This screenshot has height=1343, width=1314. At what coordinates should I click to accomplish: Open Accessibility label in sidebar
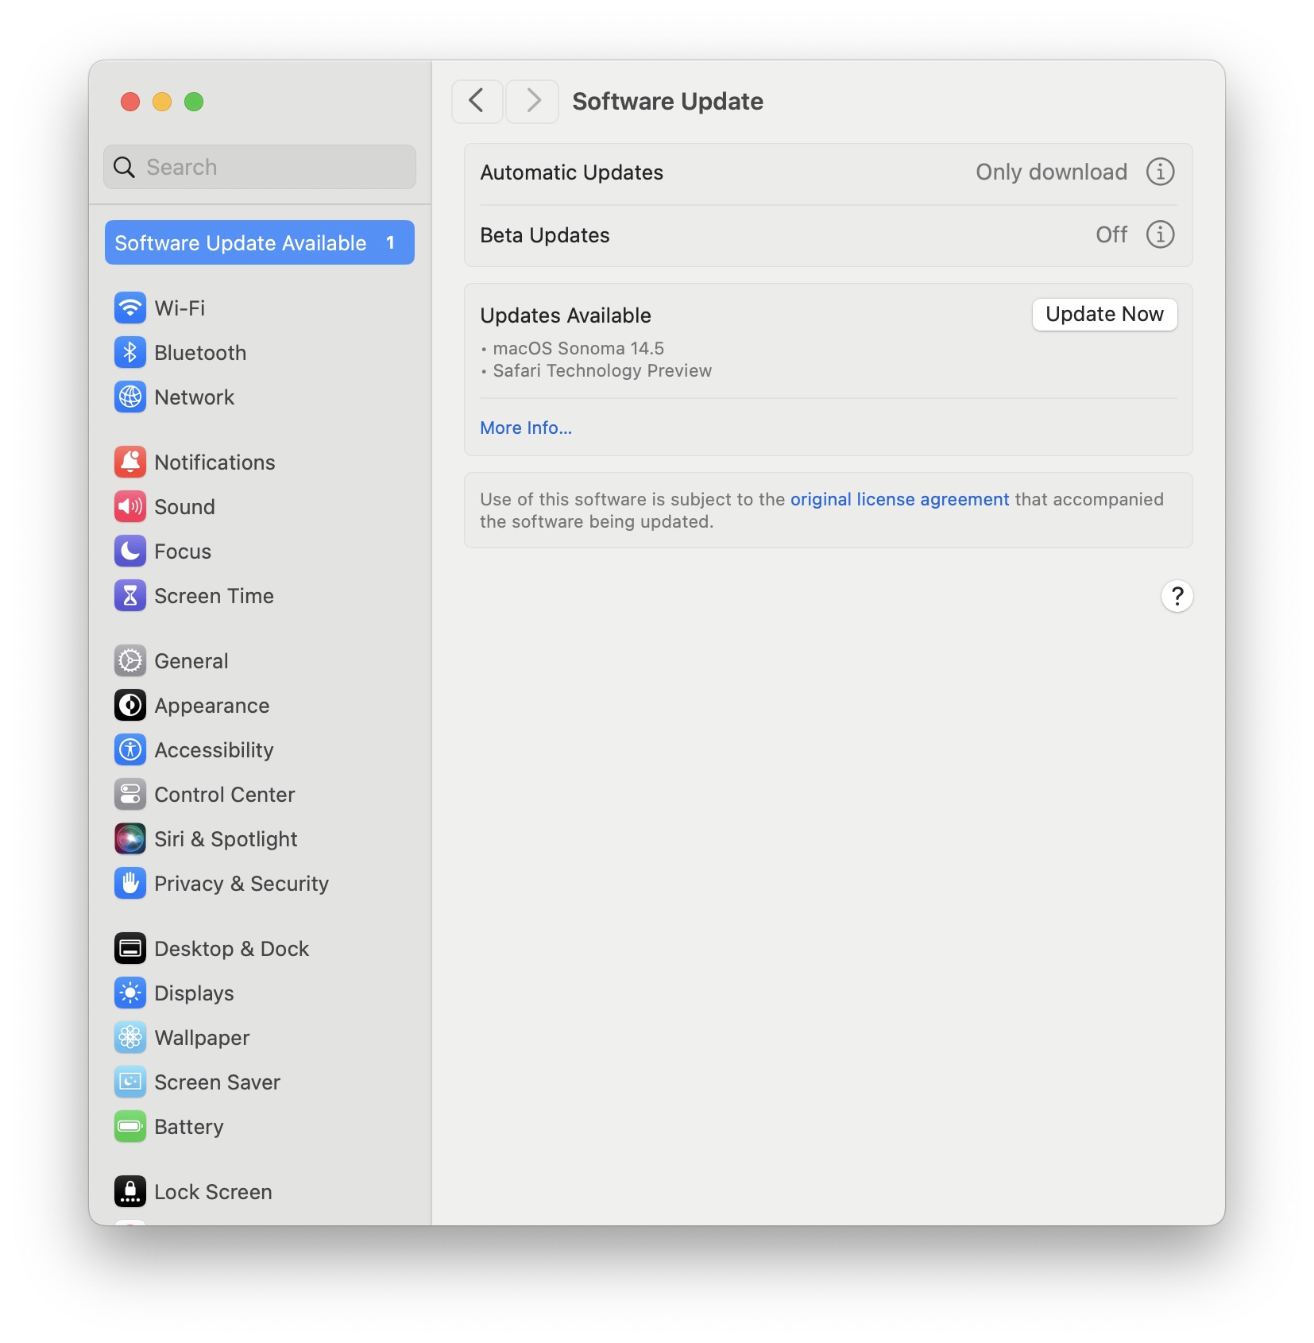pyautogui.click(x=214, y=750)
